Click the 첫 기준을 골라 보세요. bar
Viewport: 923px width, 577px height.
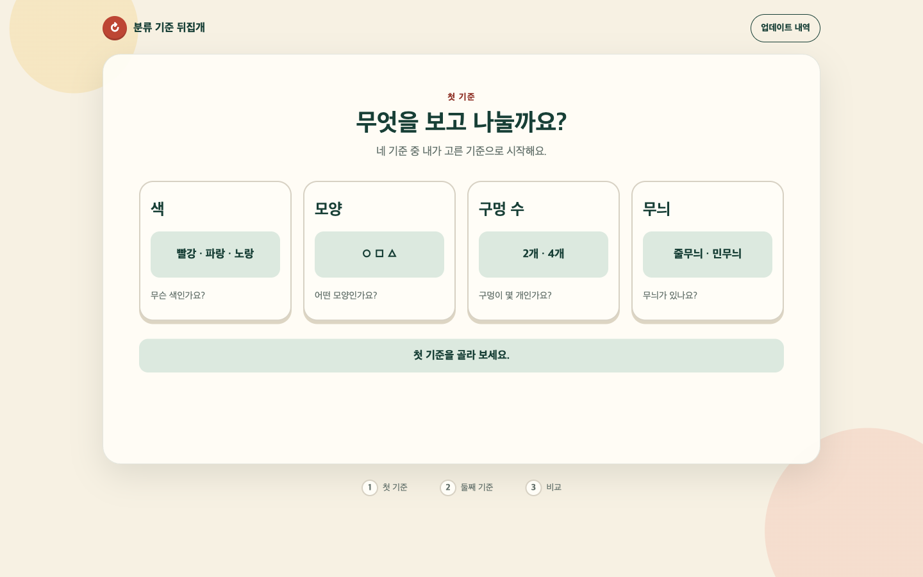click(462, 356)
